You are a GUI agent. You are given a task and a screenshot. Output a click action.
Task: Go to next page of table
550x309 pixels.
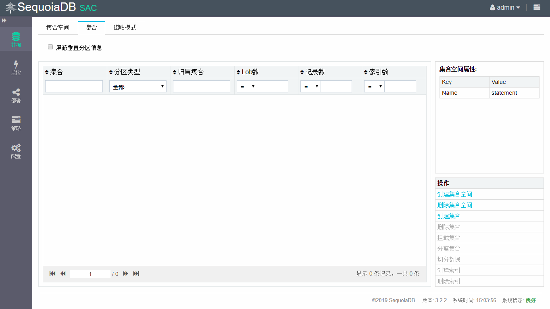[125, 274]
